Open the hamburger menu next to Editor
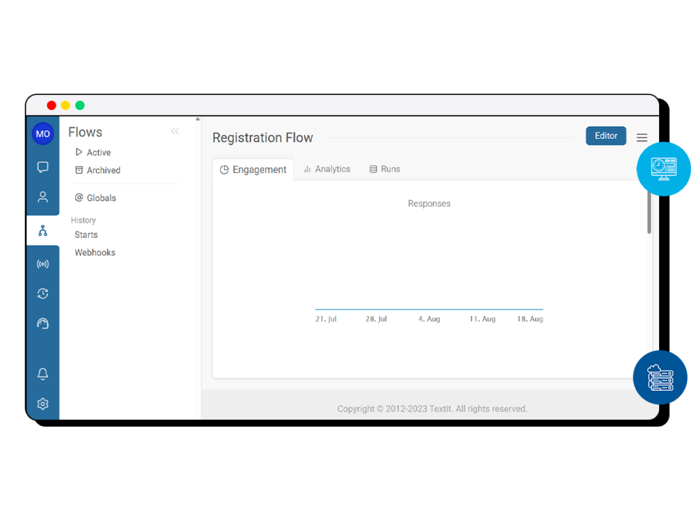 (x=642, y=137)
